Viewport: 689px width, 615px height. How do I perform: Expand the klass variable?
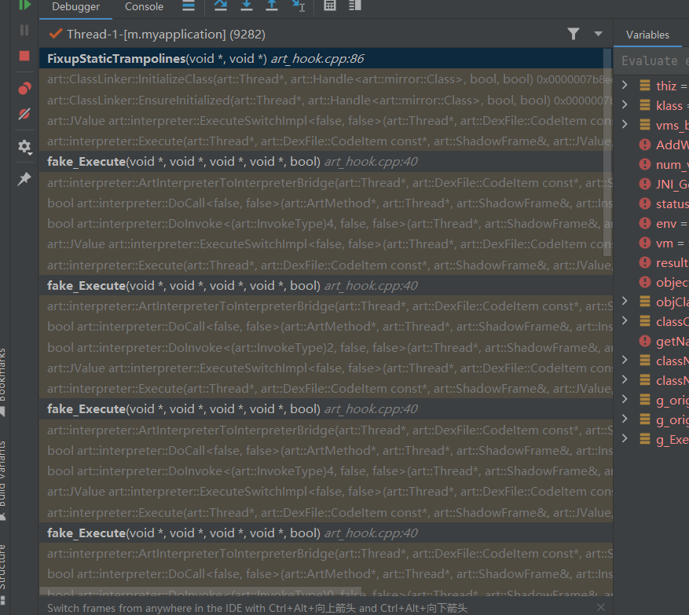coord(625,104)
